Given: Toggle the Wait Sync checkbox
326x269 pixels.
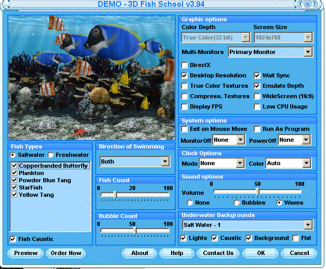Looking at the screenshot, I should (257, 76).
